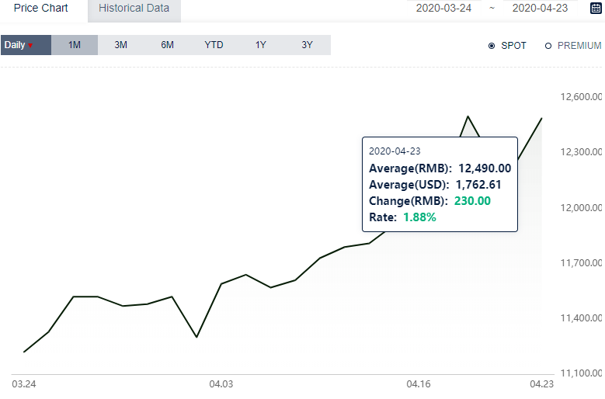This screenshot has height=399, width=605.
Task: Click the red Daily dropdown arrow
Action: (30, 46)
